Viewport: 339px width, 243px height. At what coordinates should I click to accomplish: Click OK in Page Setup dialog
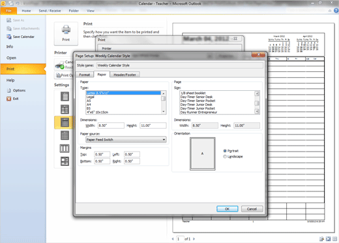point(228,209)
